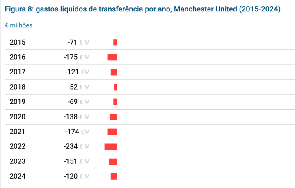Viewport: 295px width, 188px height.
Task: Click the red bar for 2016
Action: click(x=112, y=57)
